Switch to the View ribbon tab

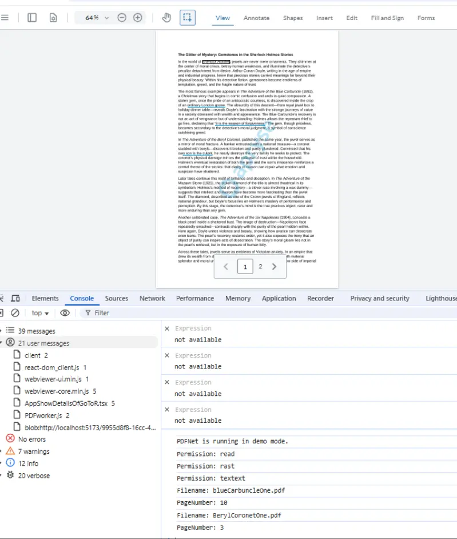click(222, 18)
